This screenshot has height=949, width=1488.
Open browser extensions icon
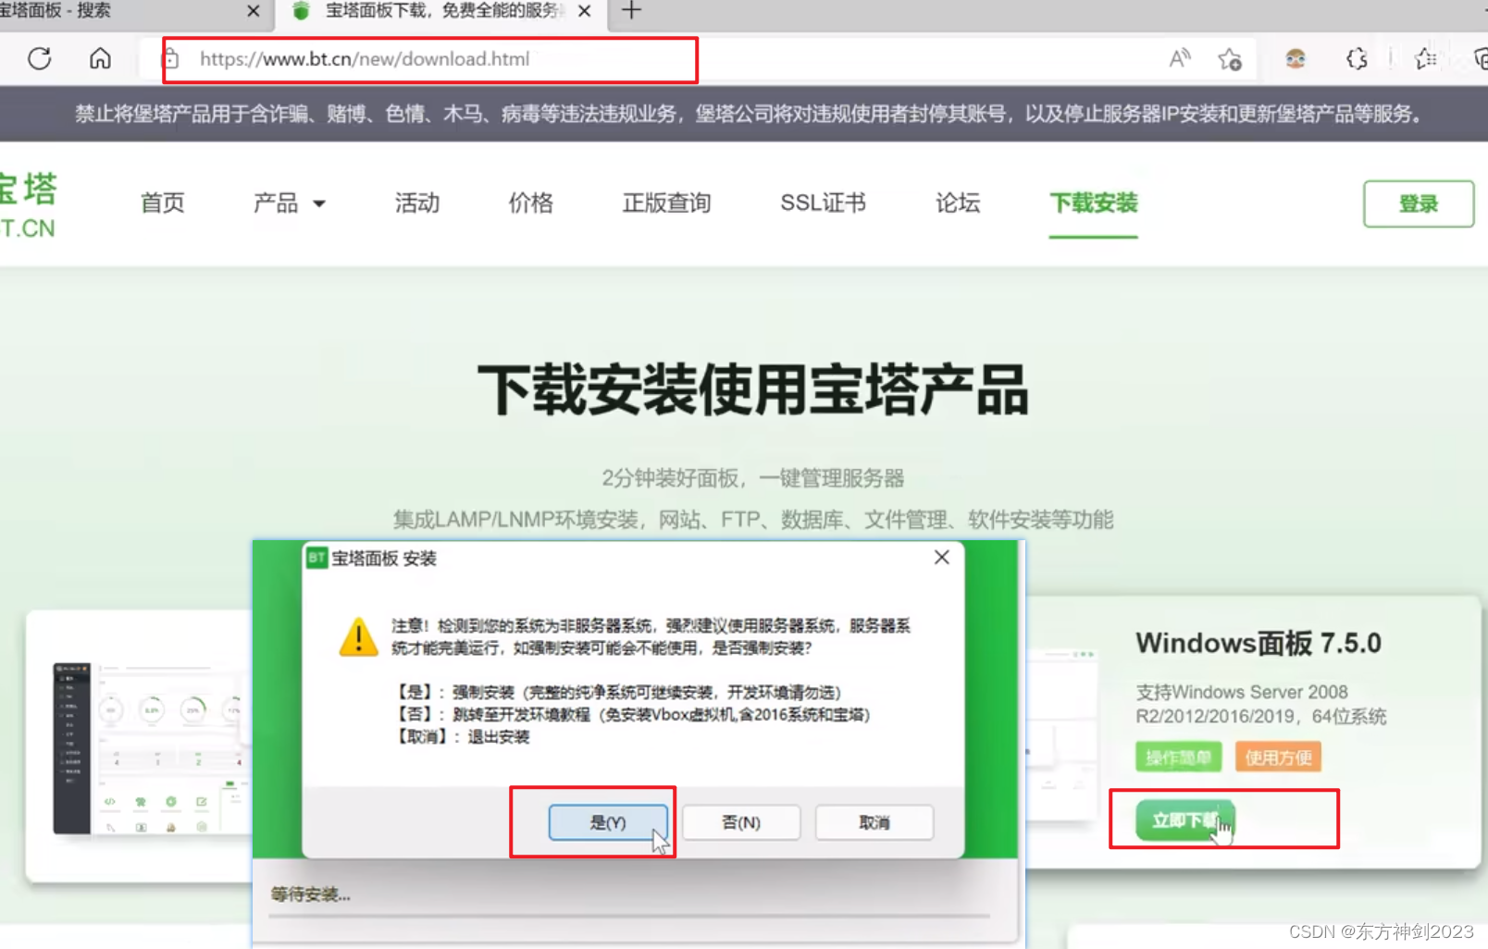coord(1357,59)
